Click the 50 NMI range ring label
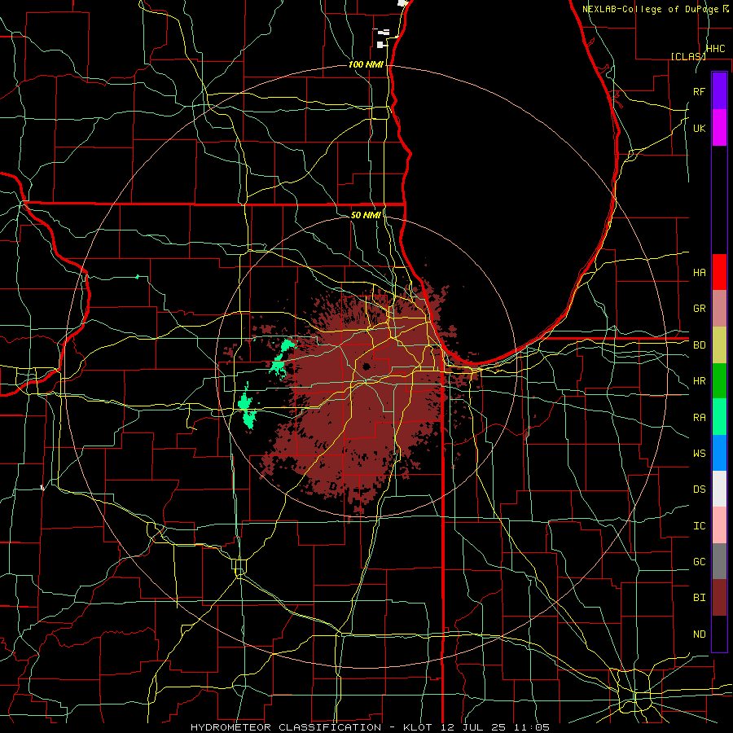This screenshot has width=733, height=733. pyautogui.click(x=366, y=215)
